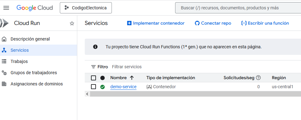This screenshot has width=301, height=120.
Task: Click the green status check for demo-service
Action: coord(103,87)
